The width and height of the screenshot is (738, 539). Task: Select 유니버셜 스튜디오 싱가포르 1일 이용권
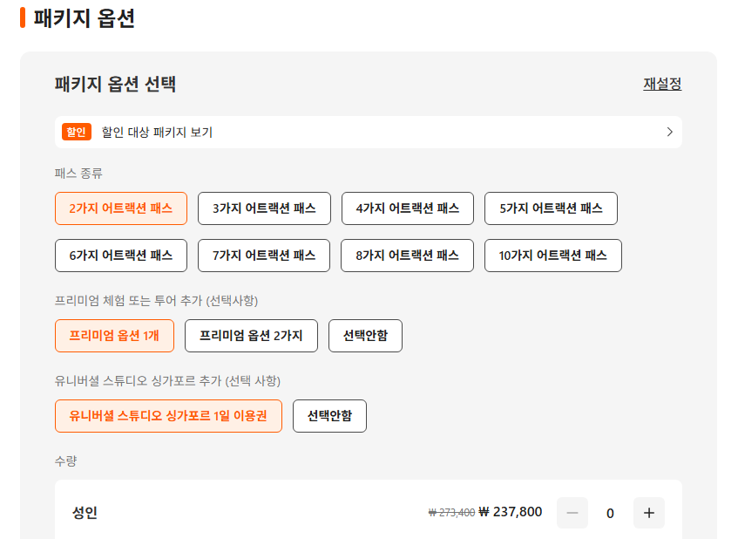click(x=168, y=415)
